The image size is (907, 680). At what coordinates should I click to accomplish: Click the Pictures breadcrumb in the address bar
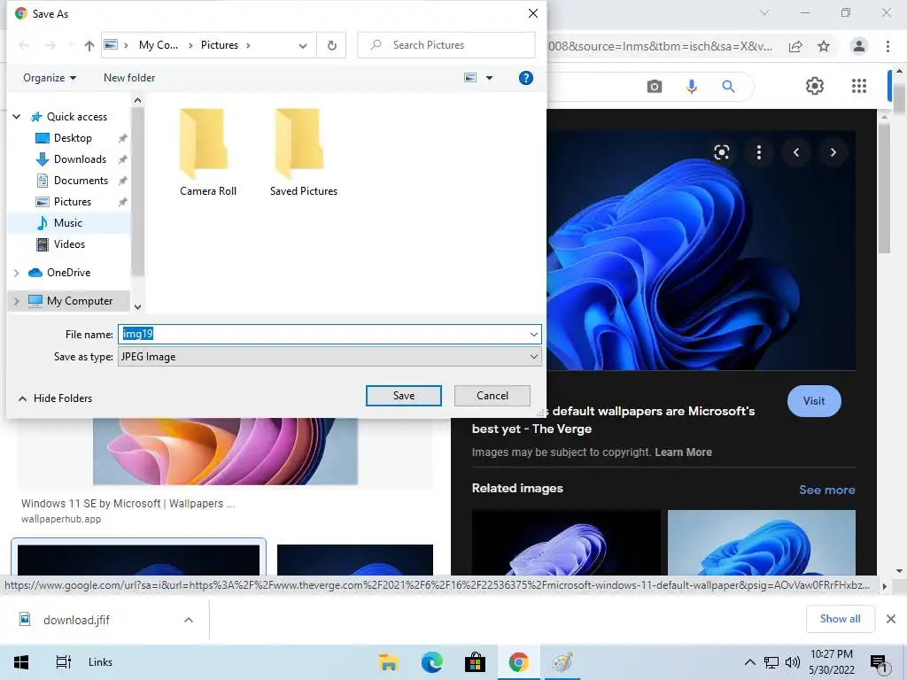tap(220, 45)
